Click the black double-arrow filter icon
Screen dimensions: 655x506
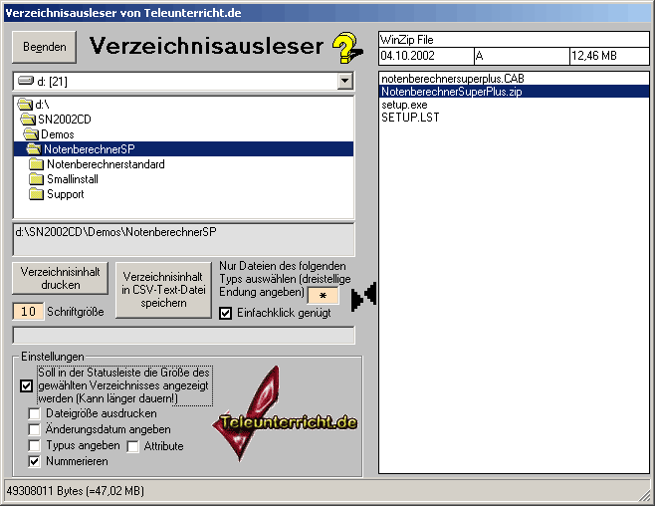pyautogui.click(x=364, y=294)
